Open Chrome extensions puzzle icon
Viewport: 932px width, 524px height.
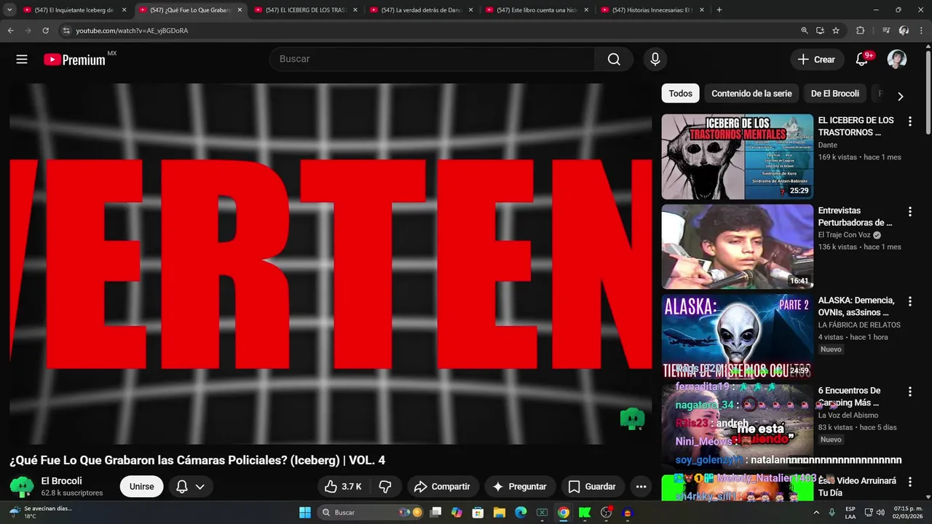(860, 31)
